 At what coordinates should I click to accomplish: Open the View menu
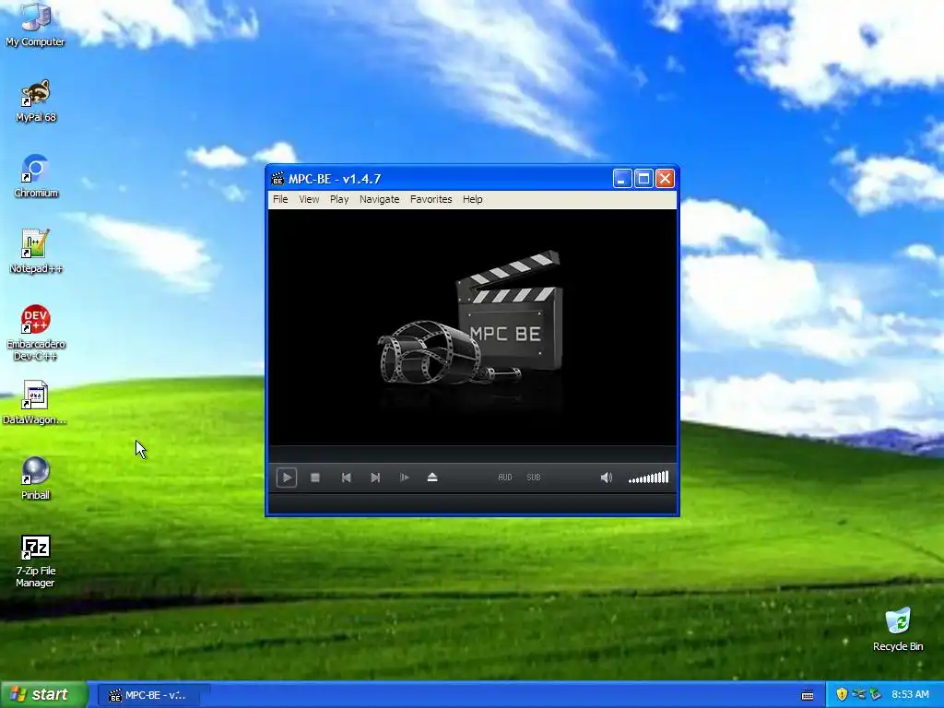pyautogui.click(x=310, y=199)
